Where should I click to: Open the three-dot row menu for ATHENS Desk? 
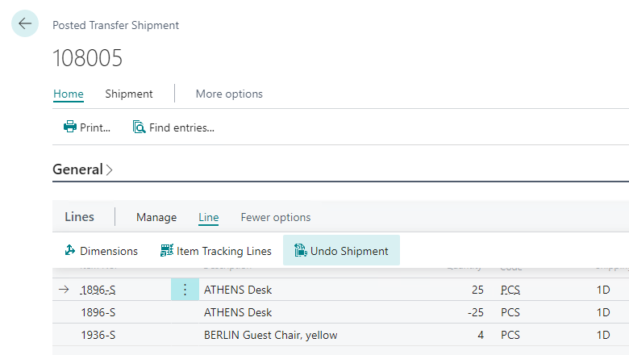tap(185, 290)
